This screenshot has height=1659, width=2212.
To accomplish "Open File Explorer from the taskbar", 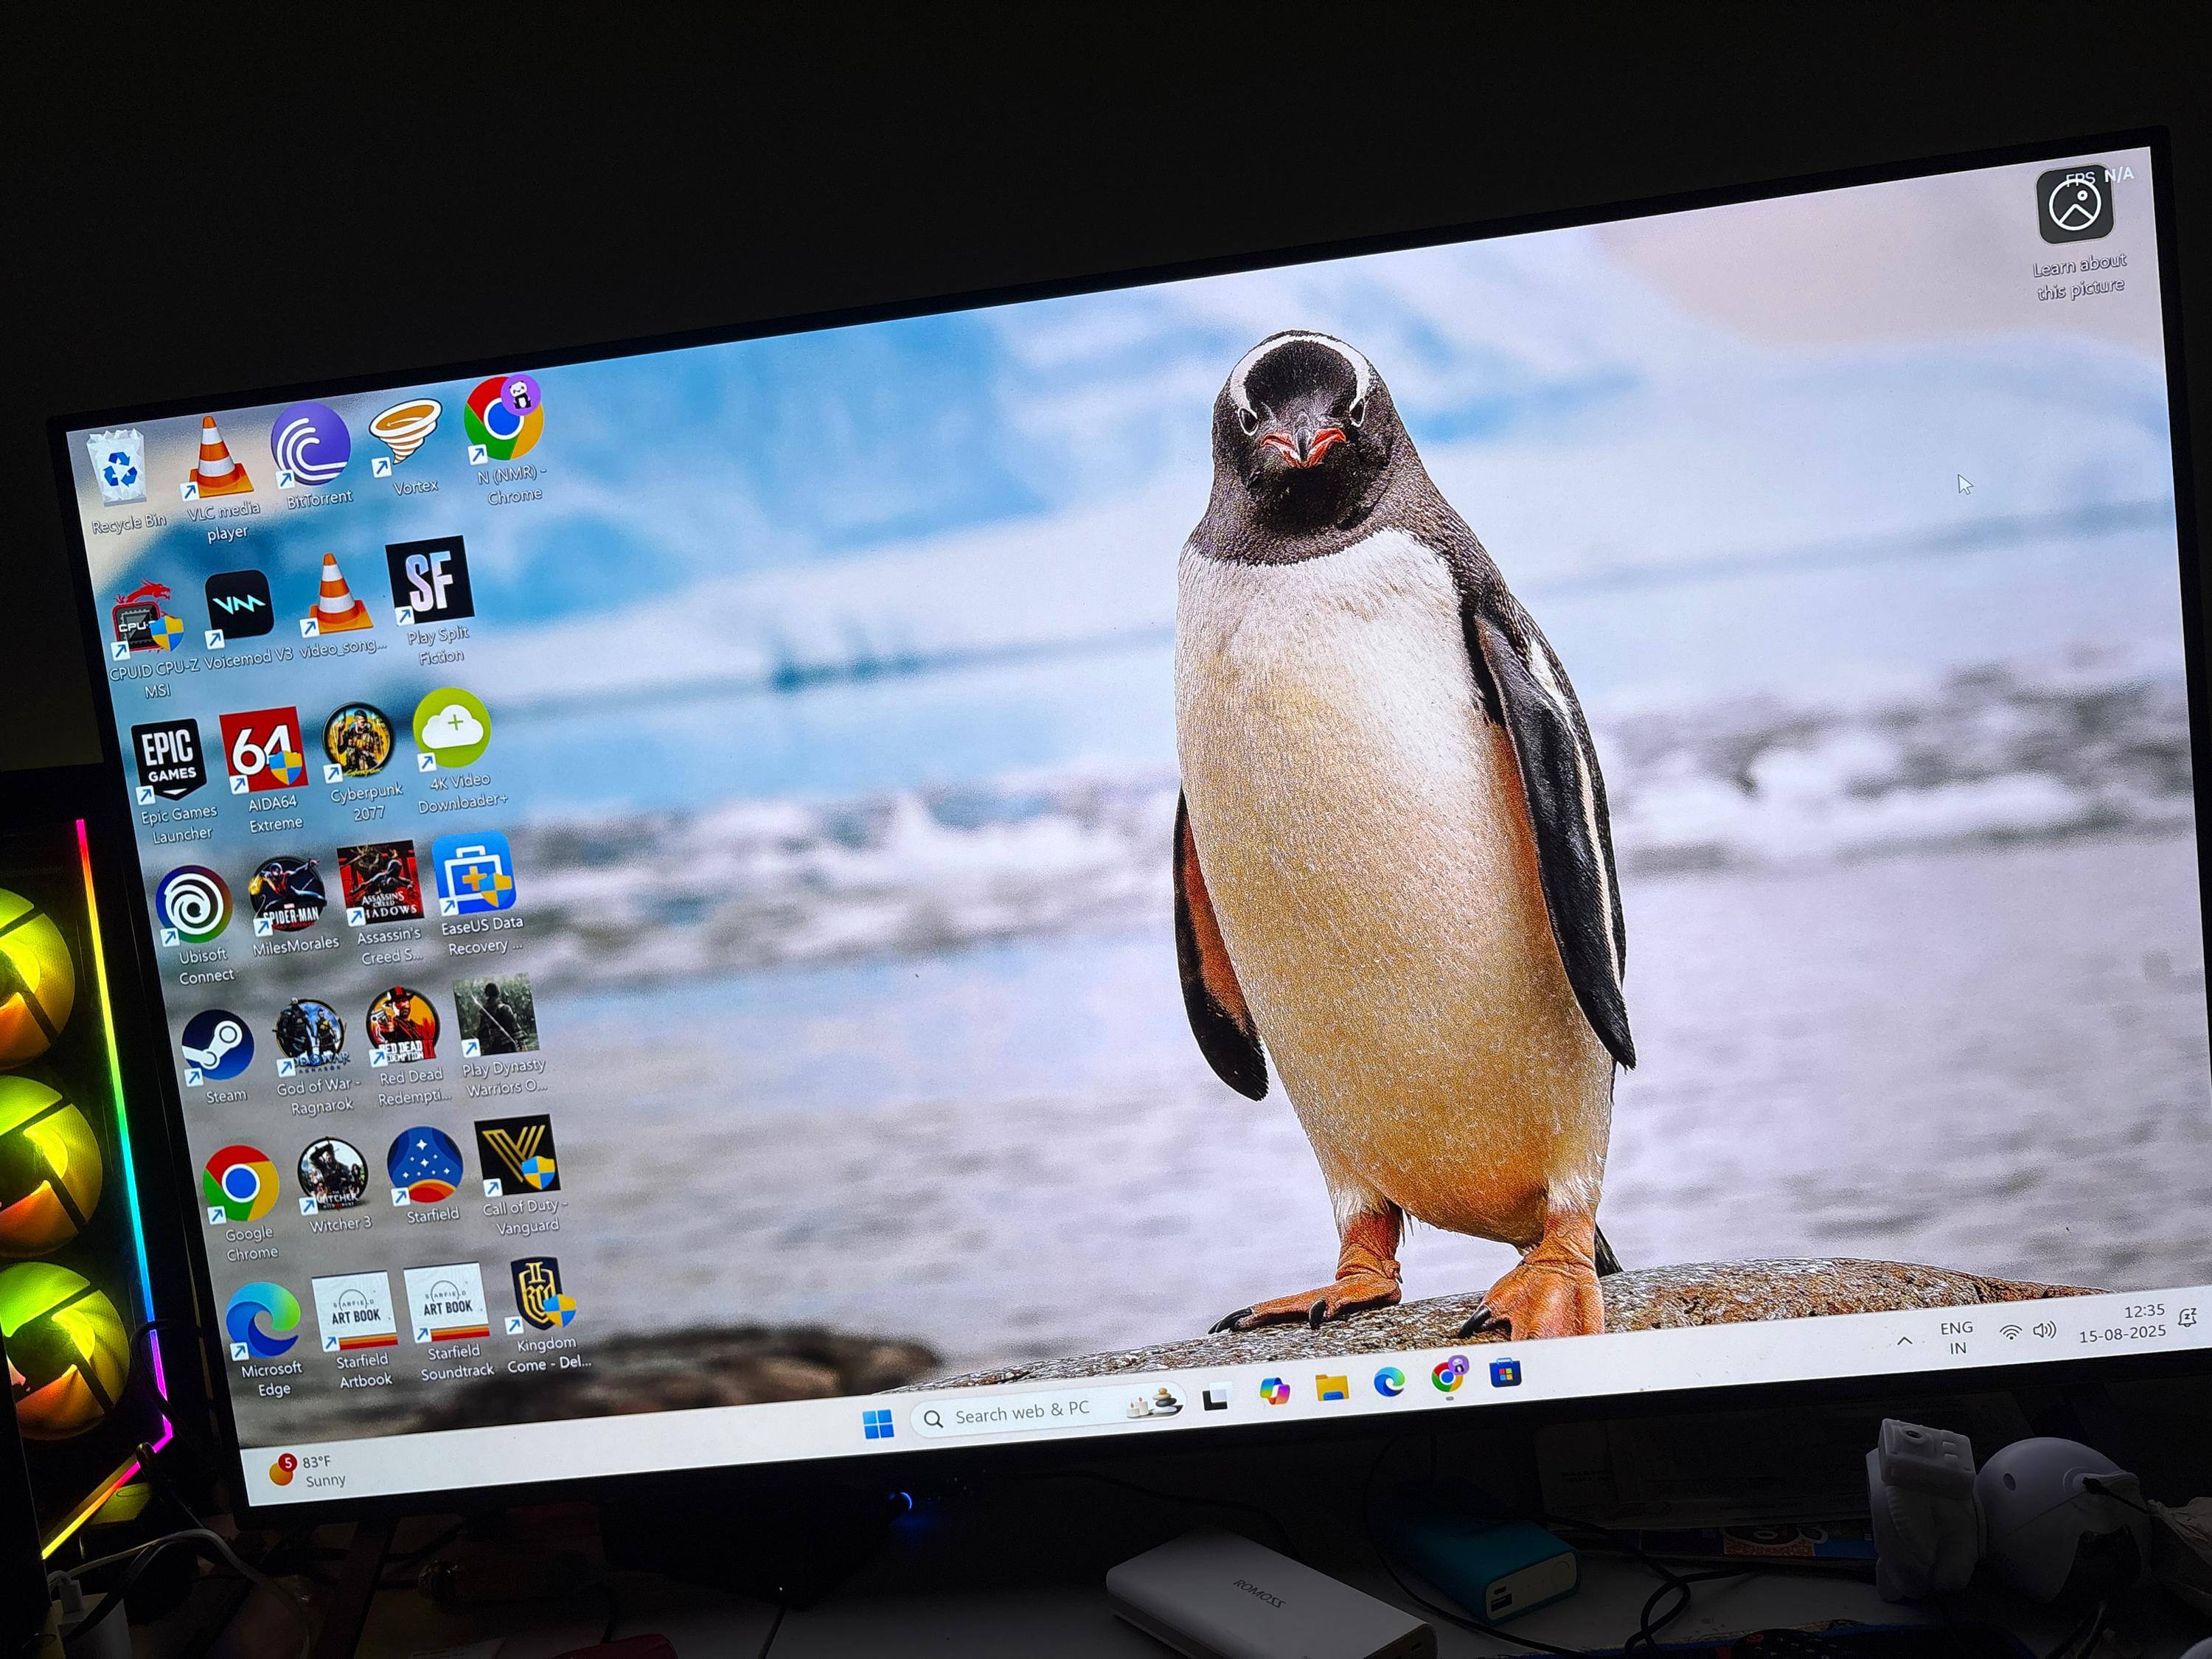I will pyautogui.click(x=1331, y=1387).
